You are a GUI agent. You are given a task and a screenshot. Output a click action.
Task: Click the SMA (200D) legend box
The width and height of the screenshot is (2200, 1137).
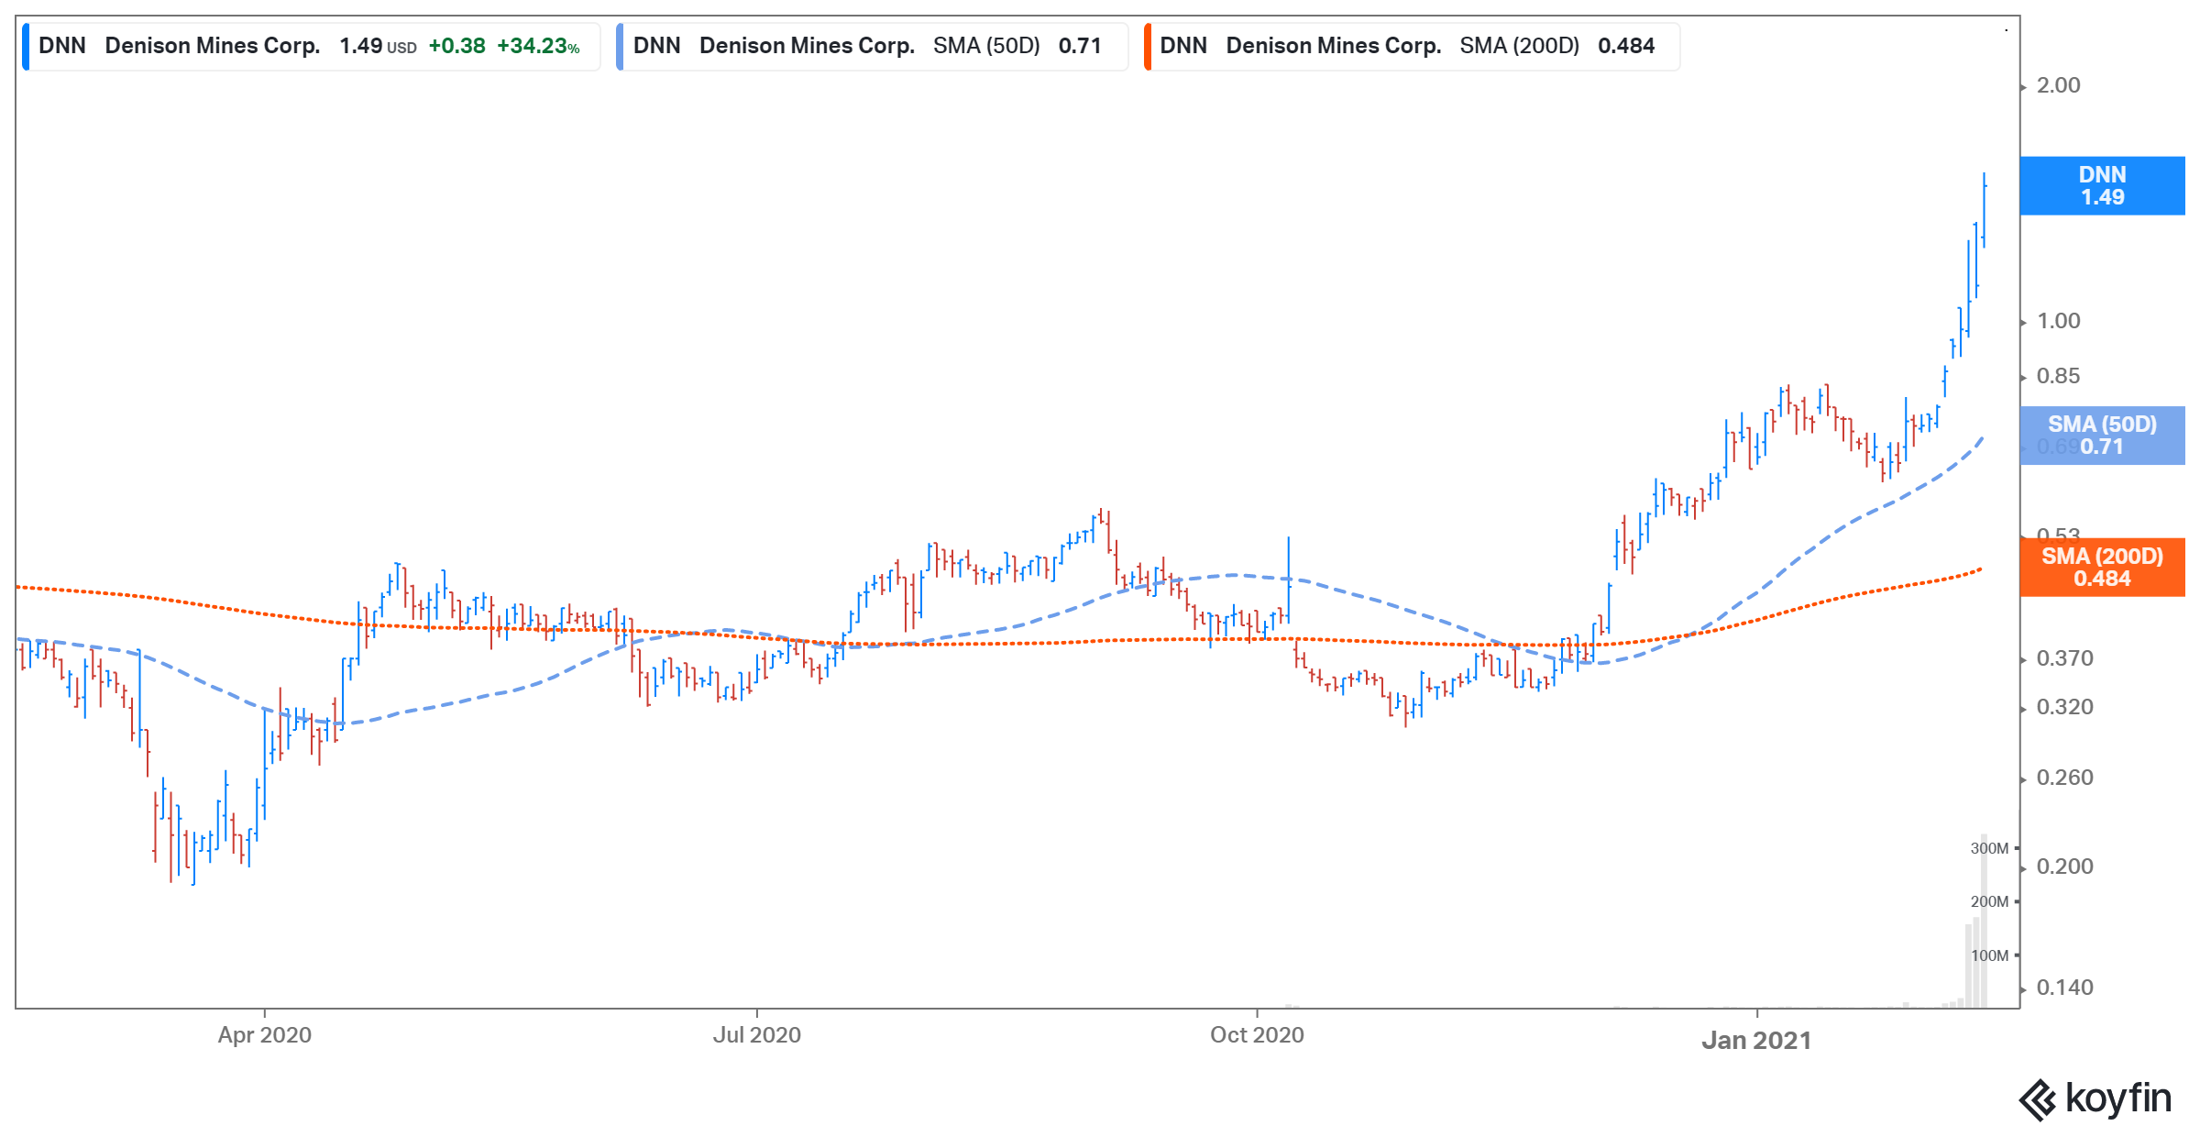pyautogui.click(x=1413, y=46)
